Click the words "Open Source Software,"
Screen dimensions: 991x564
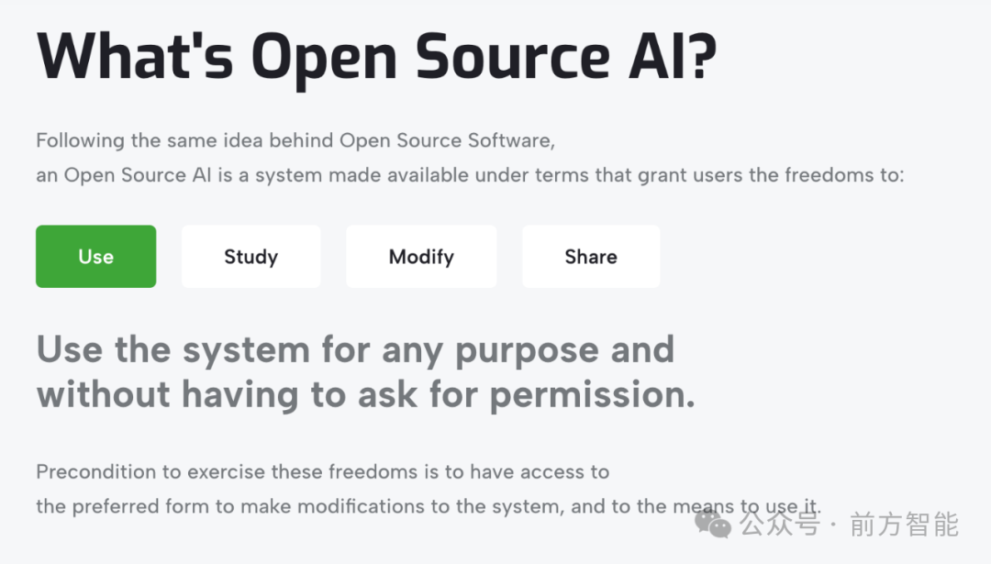(x=448, y=140)
